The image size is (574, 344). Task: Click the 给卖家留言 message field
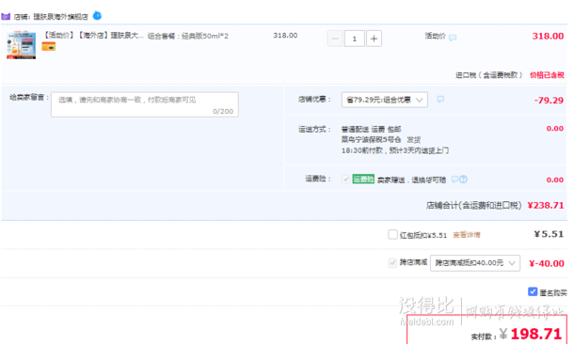(x=145, y=104)
